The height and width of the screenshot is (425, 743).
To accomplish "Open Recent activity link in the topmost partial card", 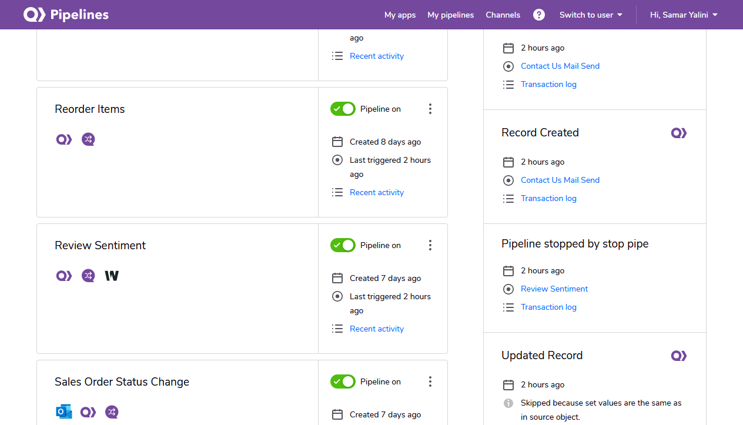I will click(x=377, y=56).
